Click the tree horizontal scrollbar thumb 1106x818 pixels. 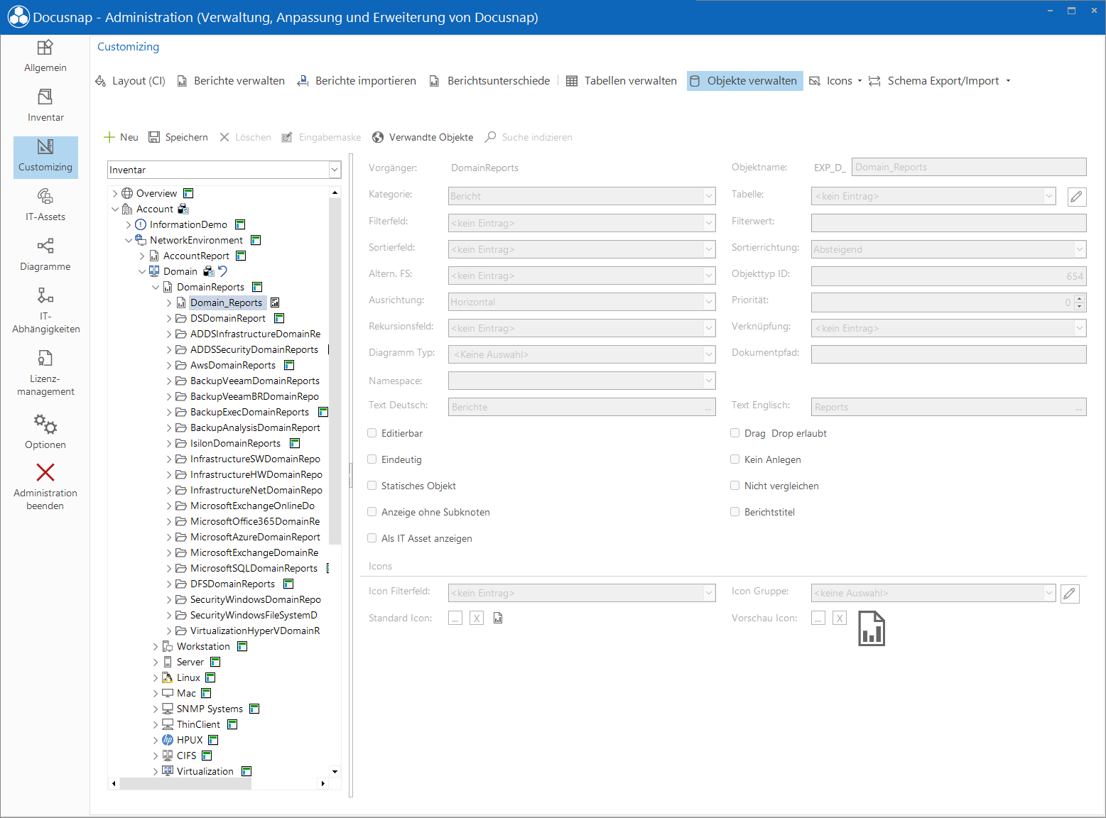(x=185, y=783)
